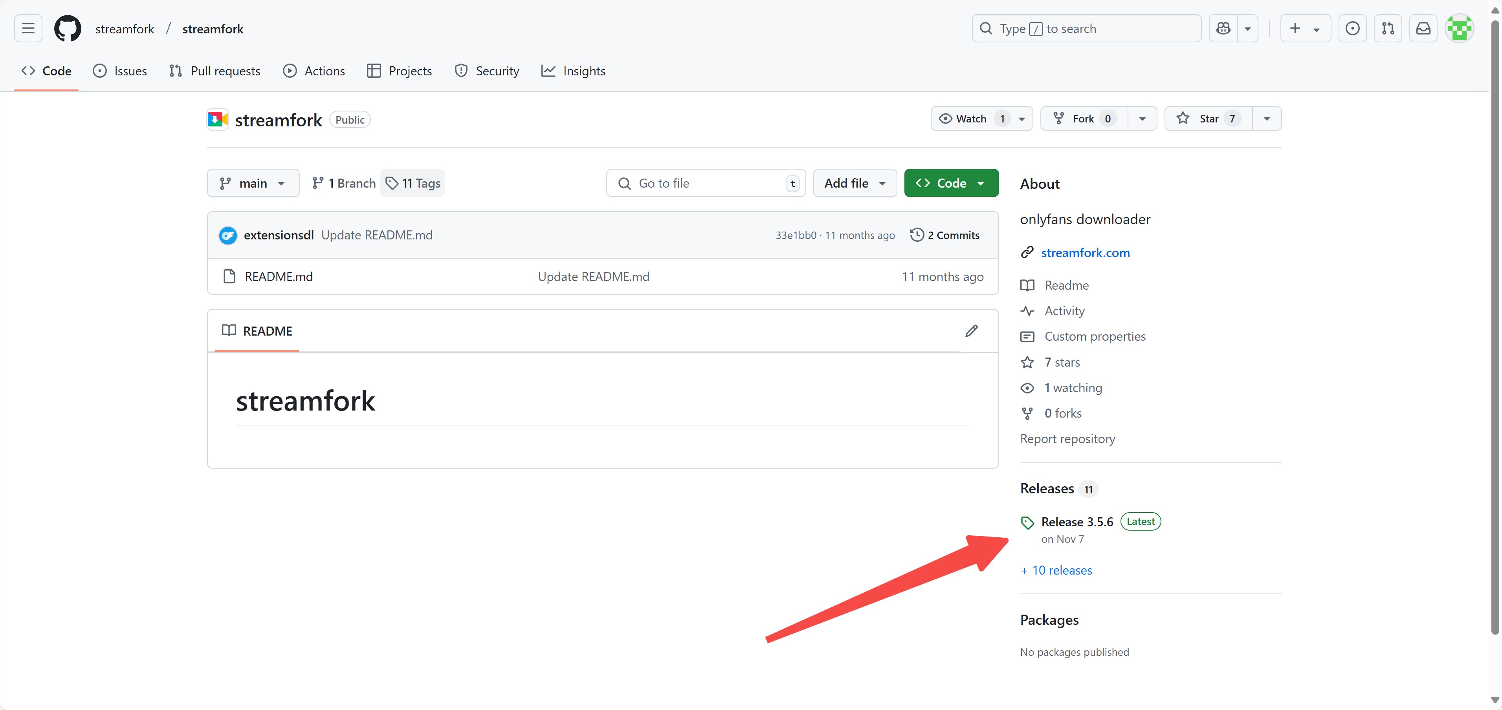
Task: Expand the Copilot dropdown arrow
Action: (x=1248, y=29)
